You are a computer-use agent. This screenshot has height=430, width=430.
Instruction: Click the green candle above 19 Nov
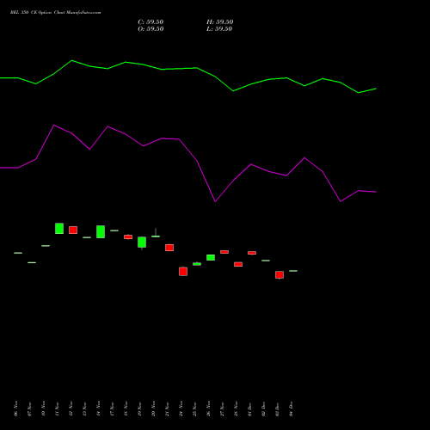(x=142, y=243)
